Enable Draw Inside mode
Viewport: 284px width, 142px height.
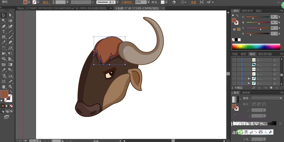11,111
